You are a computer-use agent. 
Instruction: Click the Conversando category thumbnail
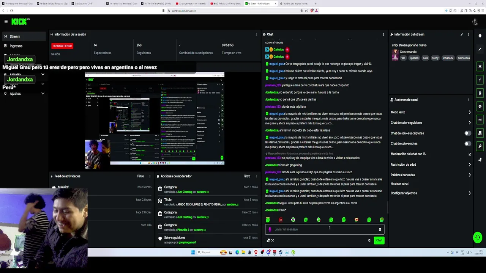coord(395,55)
